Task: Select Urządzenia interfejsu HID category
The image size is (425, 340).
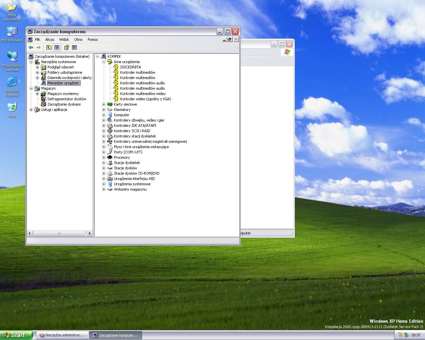Action: [x=134, y=179]
